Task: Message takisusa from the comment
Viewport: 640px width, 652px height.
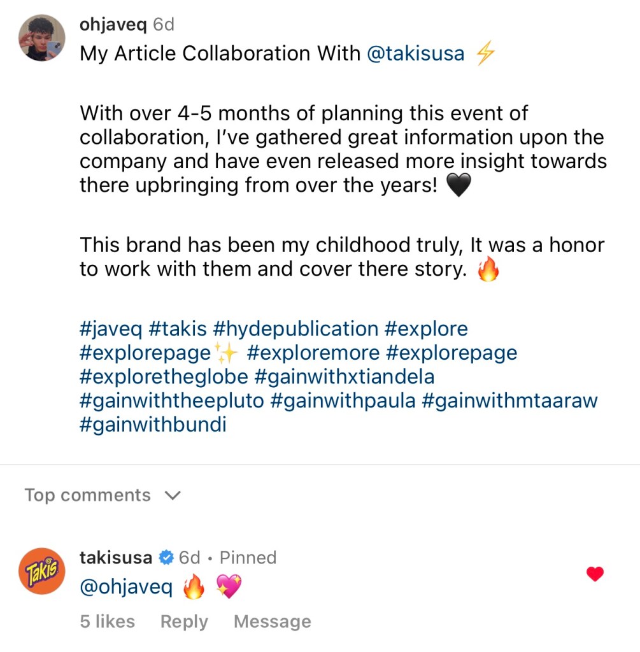Action: tap(273, 621)
